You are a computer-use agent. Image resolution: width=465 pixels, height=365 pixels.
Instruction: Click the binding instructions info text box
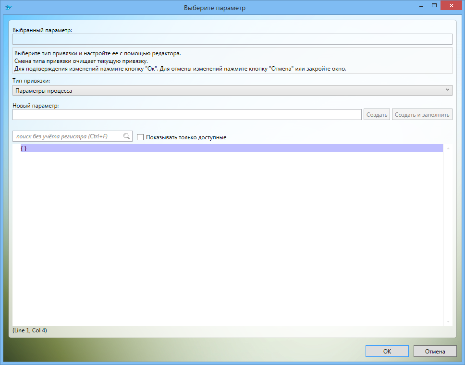coord(232,61)
